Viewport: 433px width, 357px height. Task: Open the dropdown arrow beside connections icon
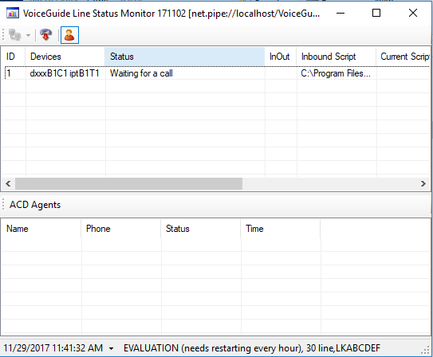click(28, 35)
